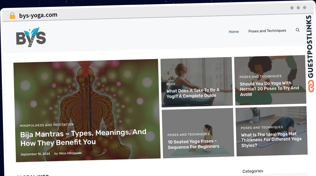Open author Milos Nikolovski's page

click(x=70, y=153)
